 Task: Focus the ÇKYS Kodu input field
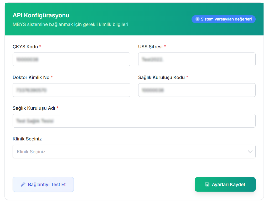pyautogui.click(x=71, y=59)
